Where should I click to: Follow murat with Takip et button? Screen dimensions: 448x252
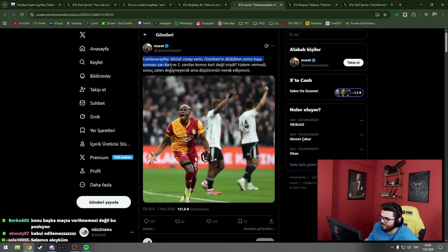click(x=353, y=63)
